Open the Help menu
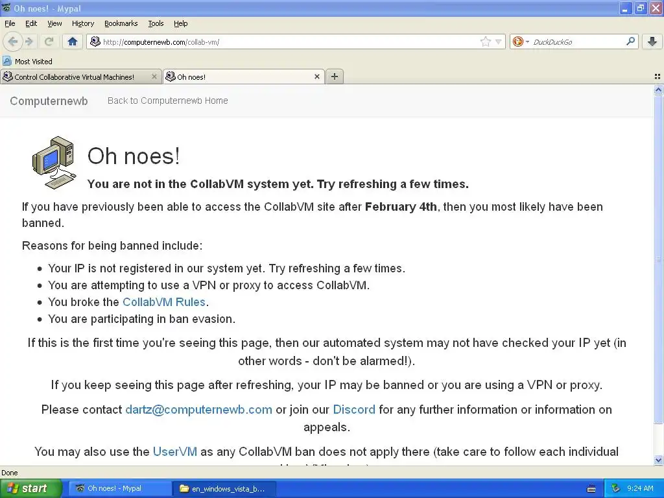 [181, 23]
